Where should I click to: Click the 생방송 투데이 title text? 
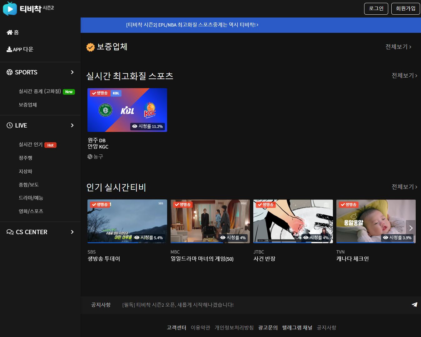(x=104, y=259)
